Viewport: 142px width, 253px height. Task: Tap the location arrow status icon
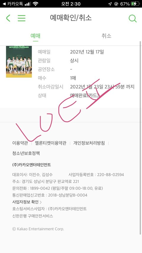click(x=110, y=4)
